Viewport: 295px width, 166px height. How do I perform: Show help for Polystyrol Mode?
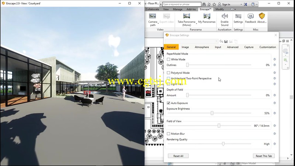274,73
